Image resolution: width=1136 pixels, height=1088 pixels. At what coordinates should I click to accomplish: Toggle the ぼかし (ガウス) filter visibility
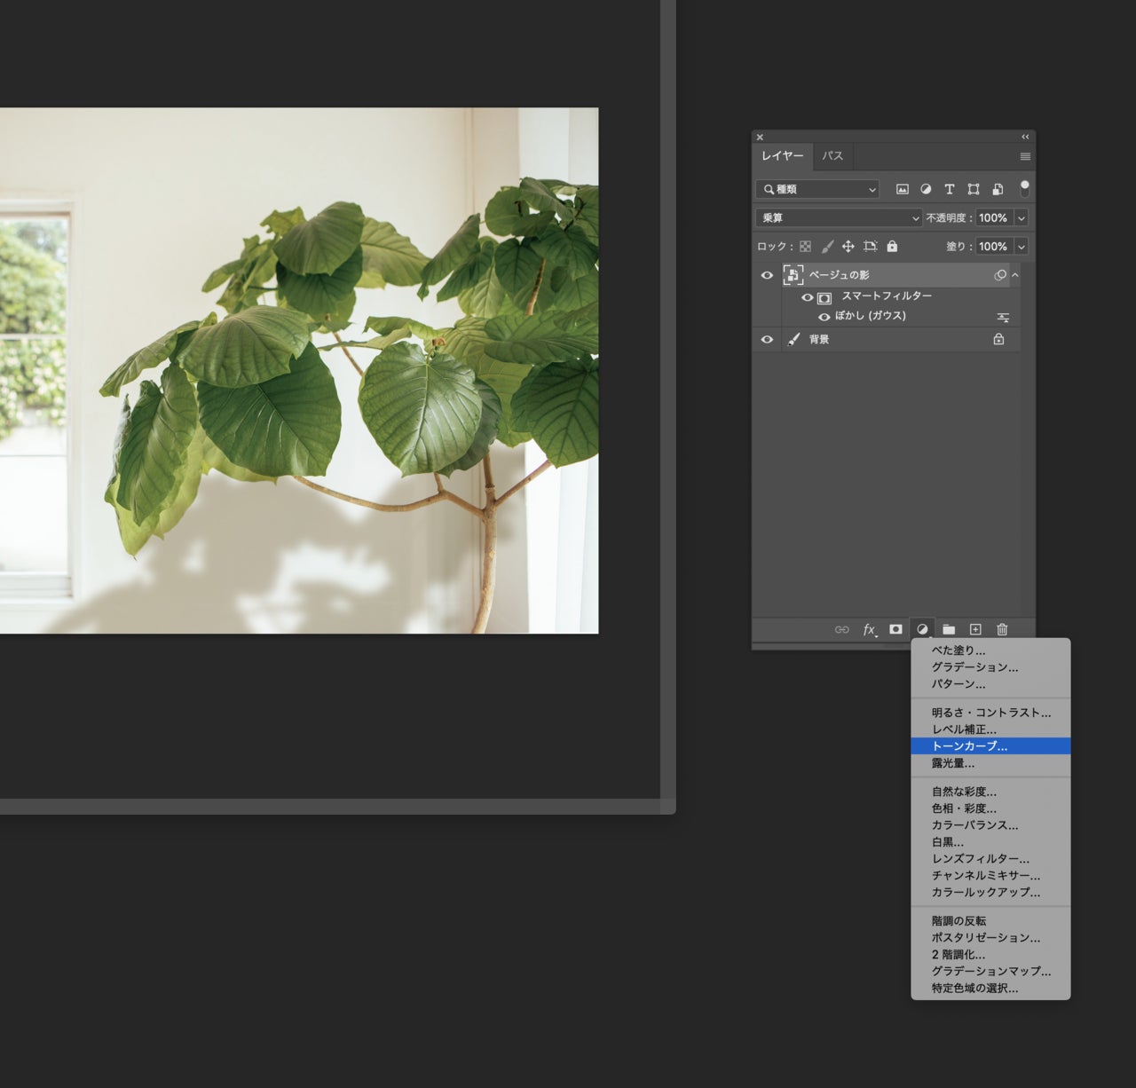pos(825,316)
